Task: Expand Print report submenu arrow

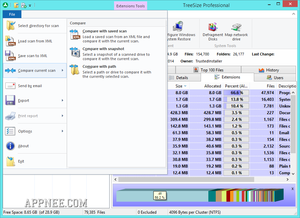Action: [x=63, y=116]
